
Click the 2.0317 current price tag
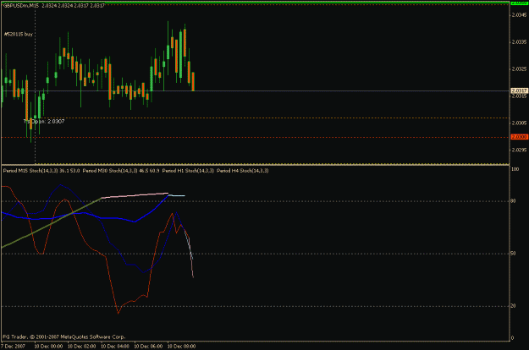(519, 91)
